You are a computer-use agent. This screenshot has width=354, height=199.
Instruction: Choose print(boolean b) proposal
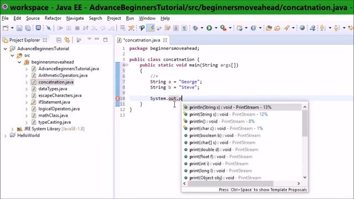click(242, 135)
